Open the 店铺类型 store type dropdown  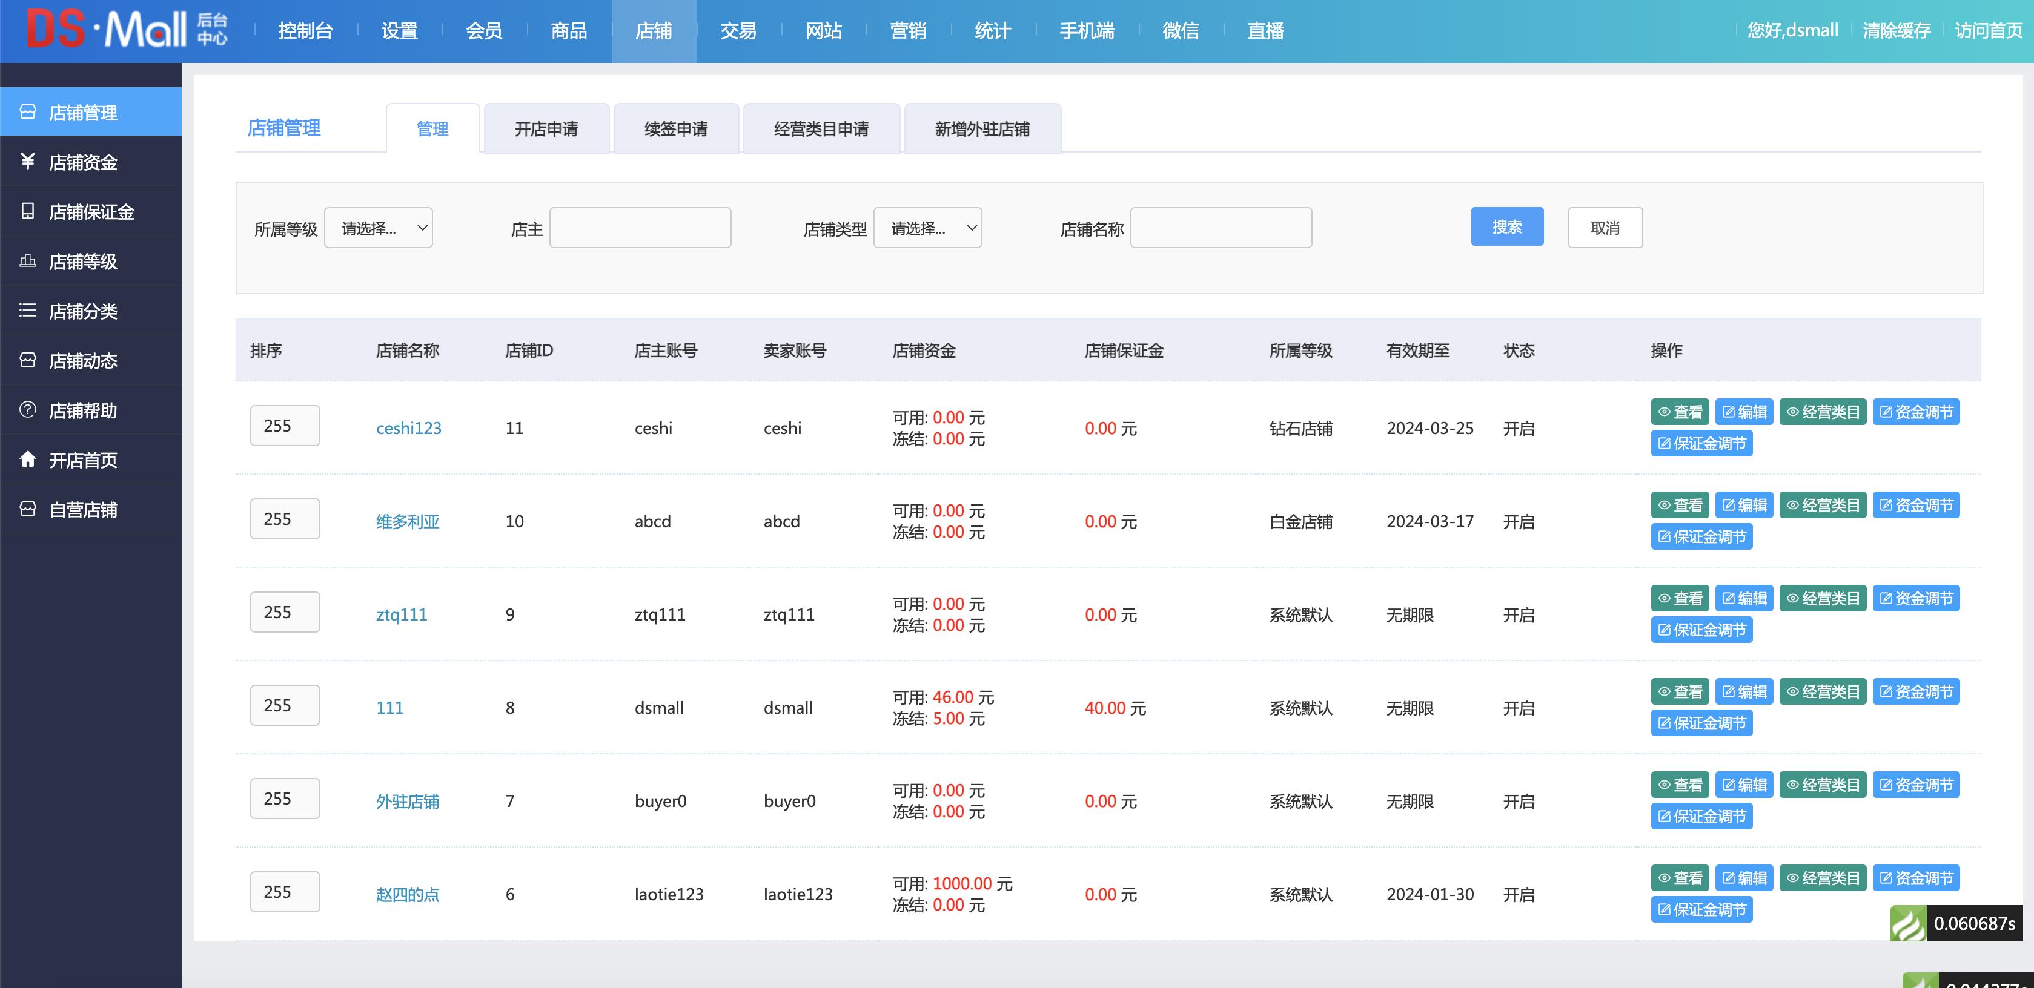pyautogui.click(x=928, y=227)
